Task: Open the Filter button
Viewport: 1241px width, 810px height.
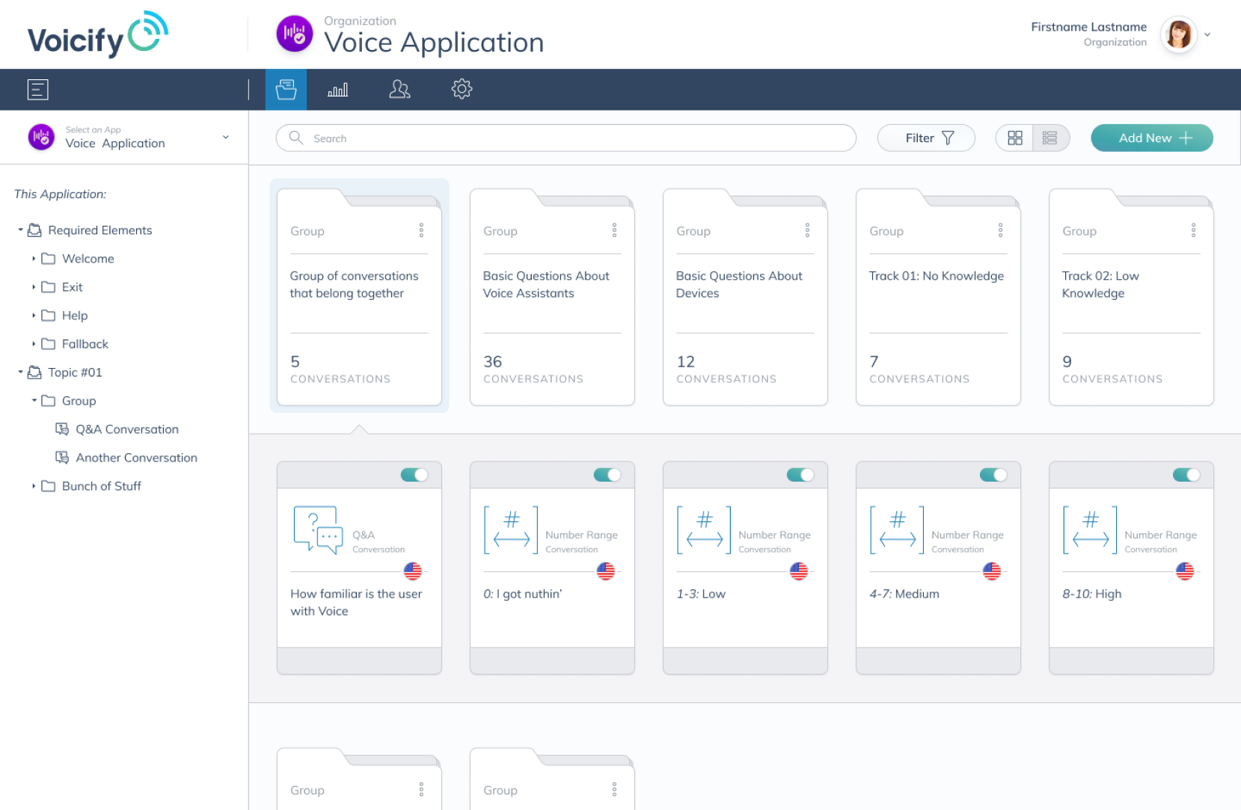Action: (x=926, y=138)
